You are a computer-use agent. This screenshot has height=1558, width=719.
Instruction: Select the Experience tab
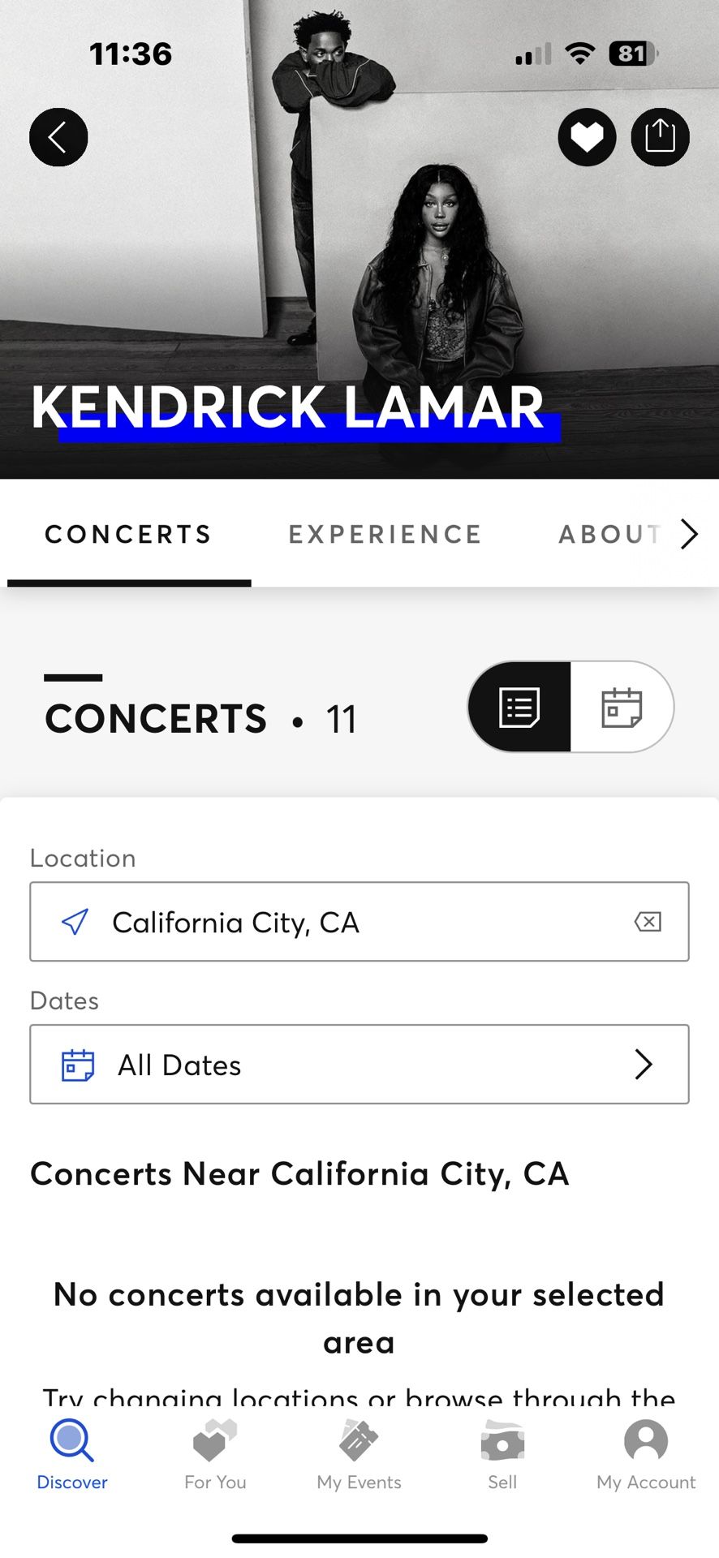[385, 535]
